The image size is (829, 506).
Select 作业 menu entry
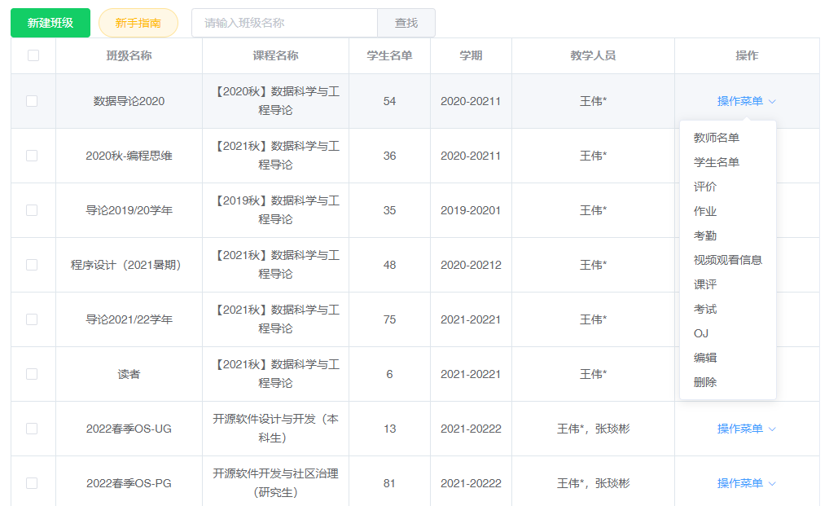click(x=705, y=211)
